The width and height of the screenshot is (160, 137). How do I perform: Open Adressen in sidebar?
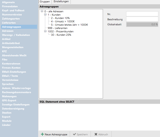(x=8, y=31)
